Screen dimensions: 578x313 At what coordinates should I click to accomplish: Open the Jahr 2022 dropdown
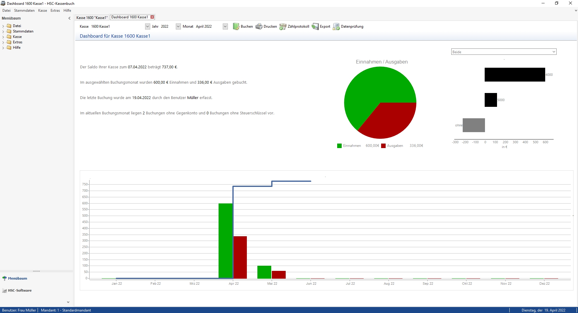coord(178,26)
